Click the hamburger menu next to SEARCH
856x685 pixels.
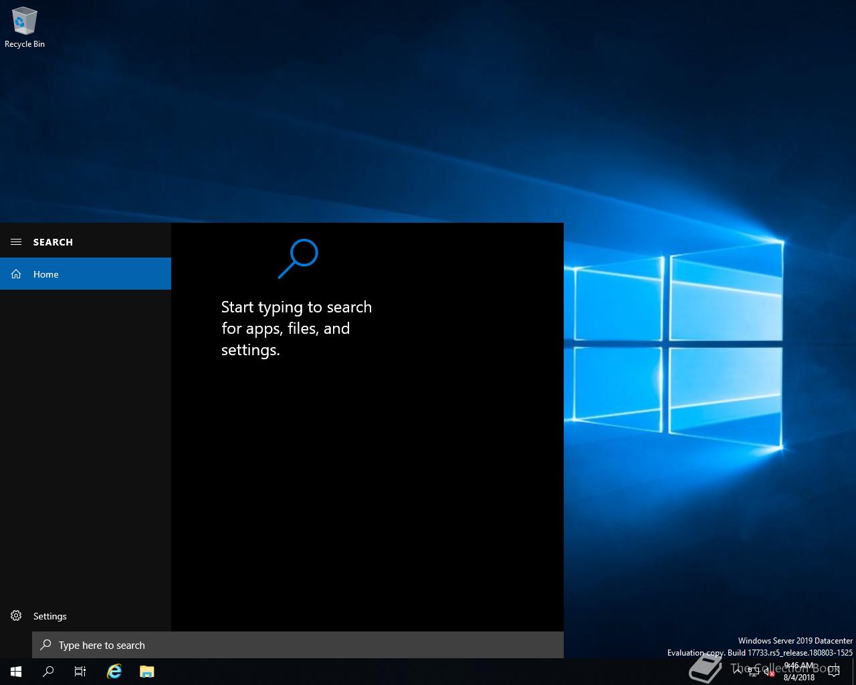[x=16, y=242]
